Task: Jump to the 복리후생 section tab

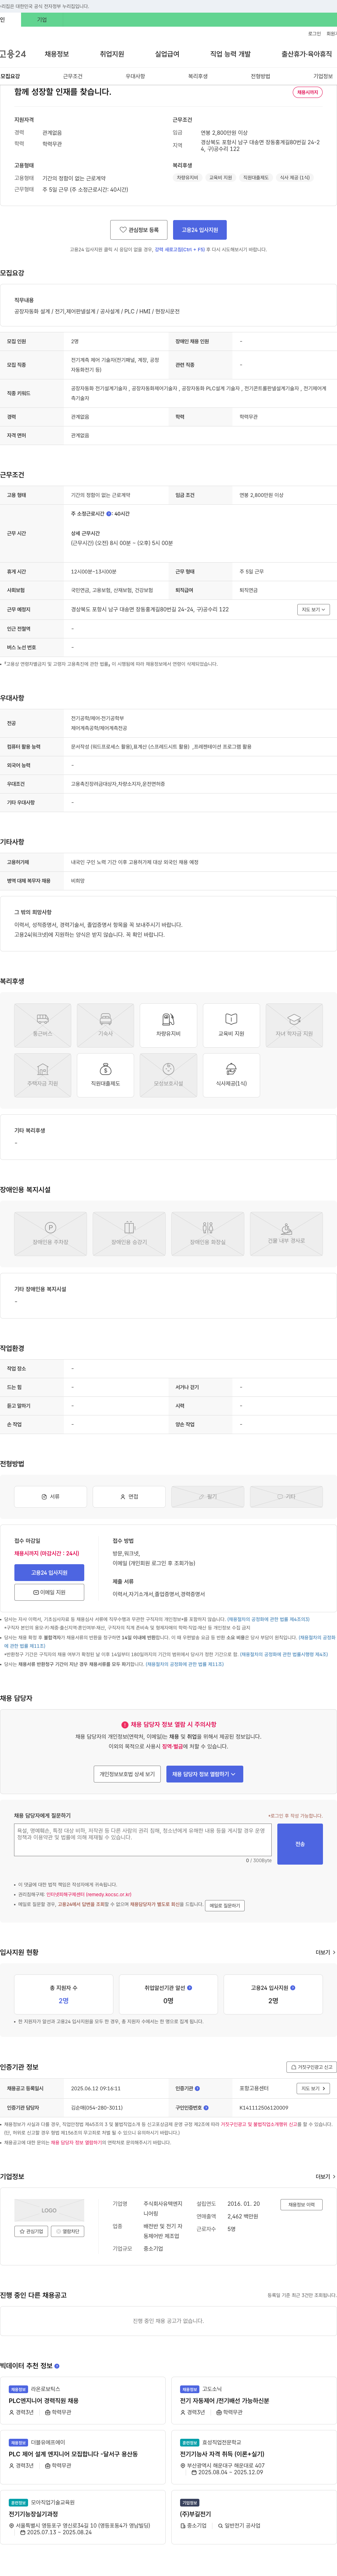Action: coord(198,76)
